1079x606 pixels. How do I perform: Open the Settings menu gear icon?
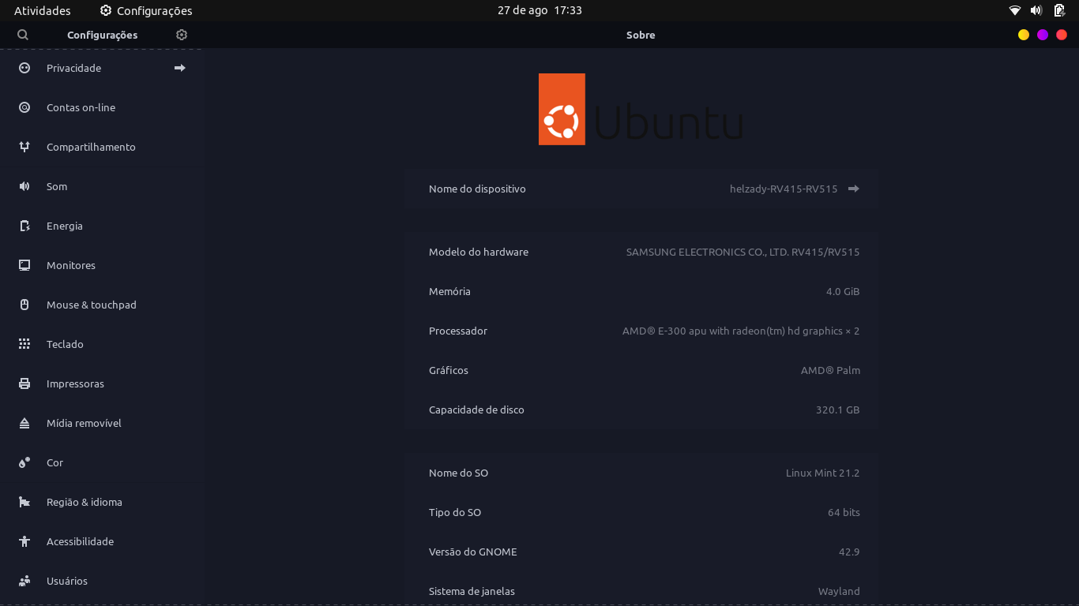tap(182, 35)
